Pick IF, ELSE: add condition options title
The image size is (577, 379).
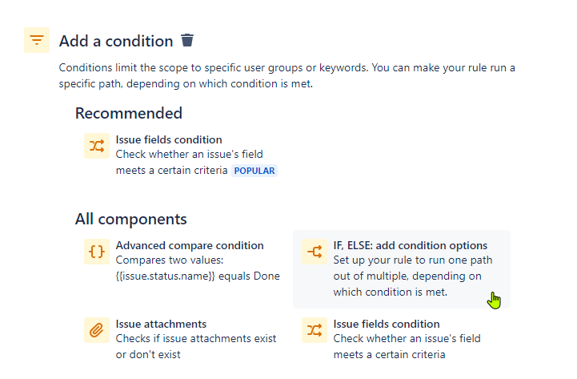tap(411, 245)
